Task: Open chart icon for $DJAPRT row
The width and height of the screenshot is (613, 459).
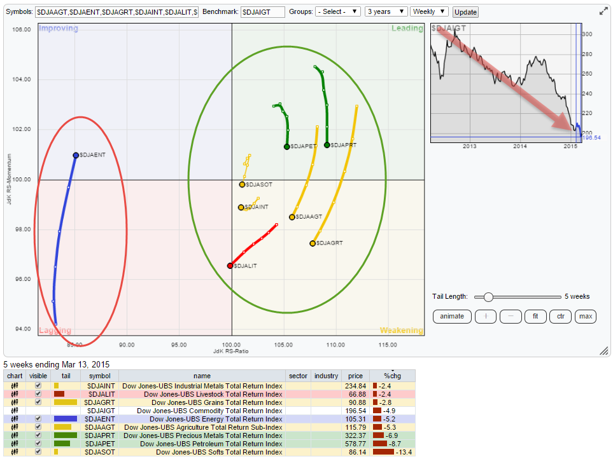Action: coord(14,435)
